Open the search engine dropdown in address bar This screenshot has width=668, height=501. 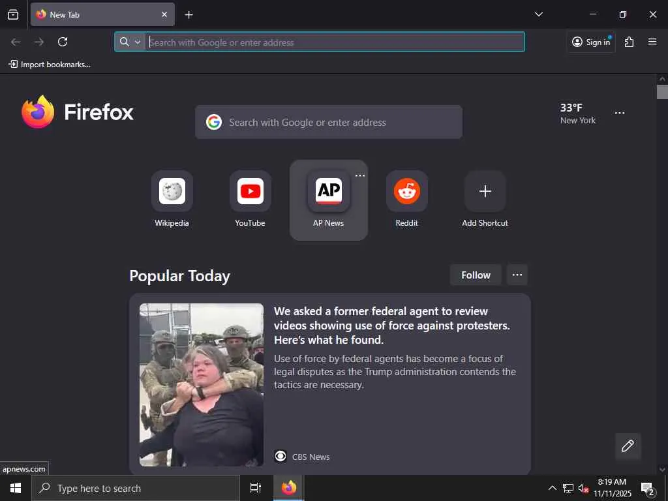130,42
